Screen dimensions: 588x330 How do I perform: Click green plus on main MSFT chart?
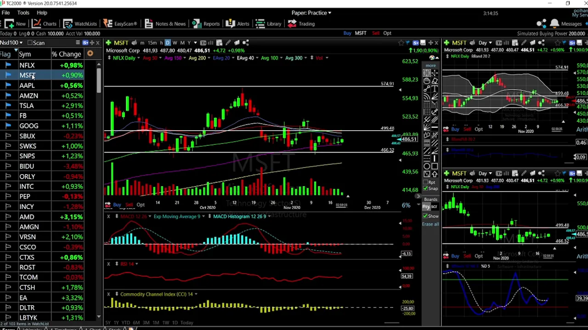[x=109, y=43]
